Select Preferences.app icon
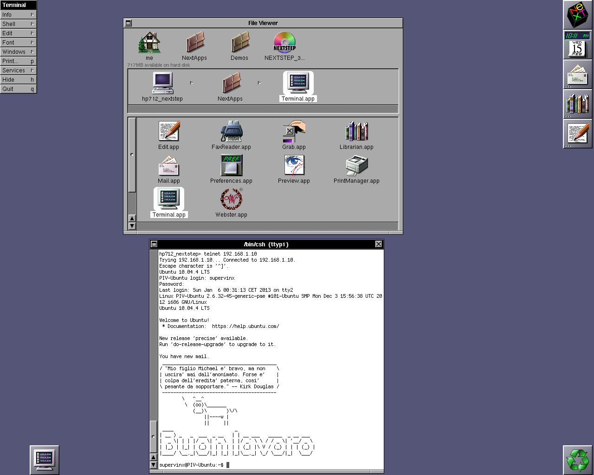 pos(231,166)
